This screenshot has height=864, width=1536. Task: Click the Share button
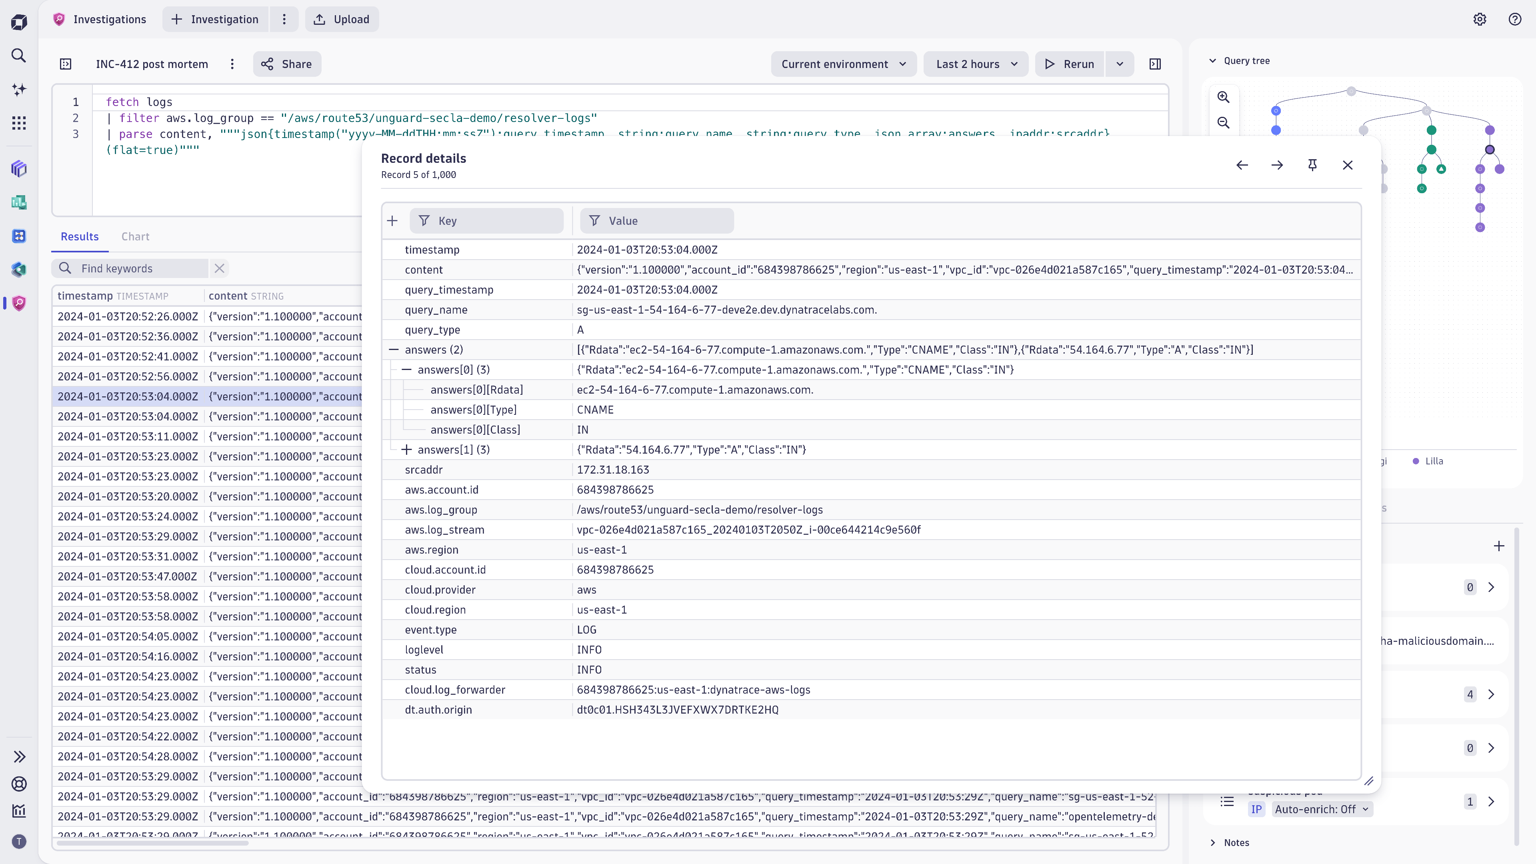coord(287,64)
